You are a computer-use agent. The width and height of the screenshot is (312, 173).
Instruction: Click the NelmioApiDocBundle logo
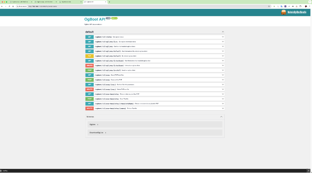tap(294, 12)
